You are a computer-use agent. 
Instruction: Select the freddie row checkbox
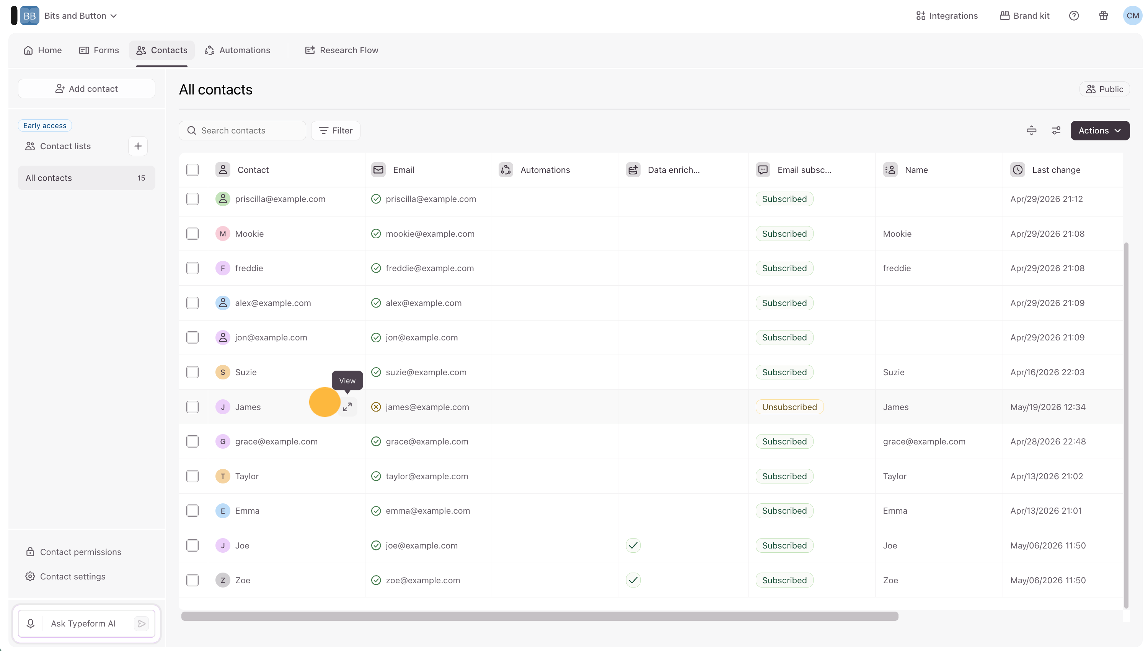click(192, 268)
